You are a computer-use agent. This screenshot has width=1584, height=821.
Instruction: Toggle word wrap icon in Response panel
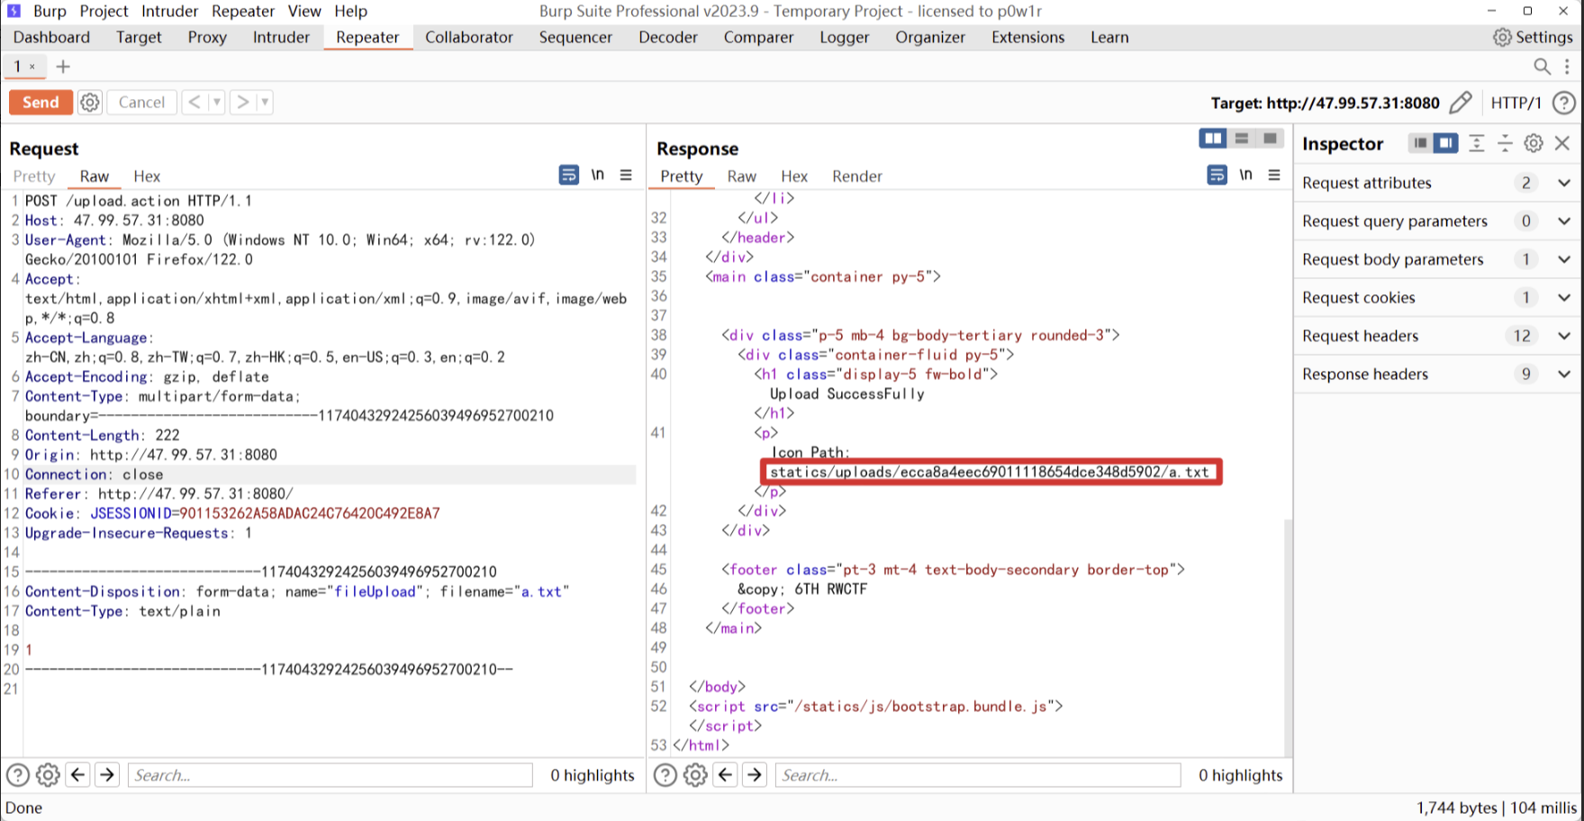tap(1217, 176)
